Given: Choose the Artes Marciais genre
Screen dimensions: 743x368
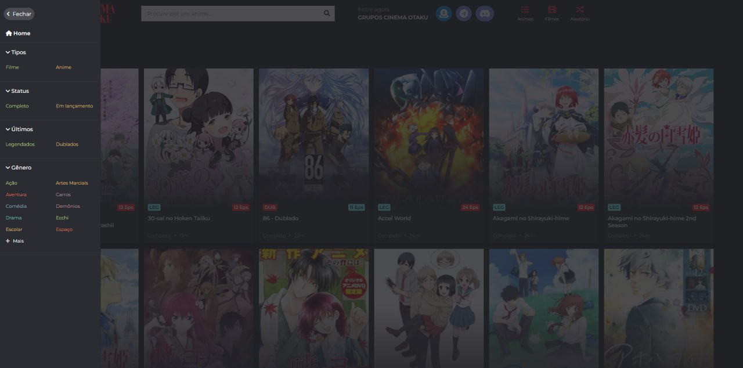Looking at the screenshot, I should pos(72,183).
